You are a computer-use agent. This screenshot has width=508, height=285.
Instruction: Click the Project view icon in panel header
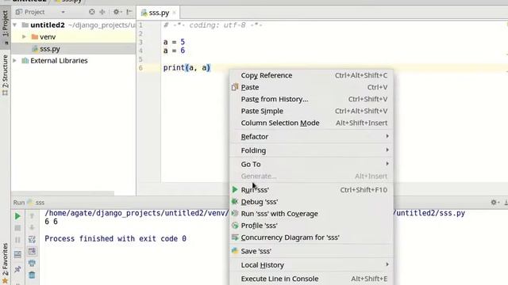pyautogui.click(x=19, y=12)
